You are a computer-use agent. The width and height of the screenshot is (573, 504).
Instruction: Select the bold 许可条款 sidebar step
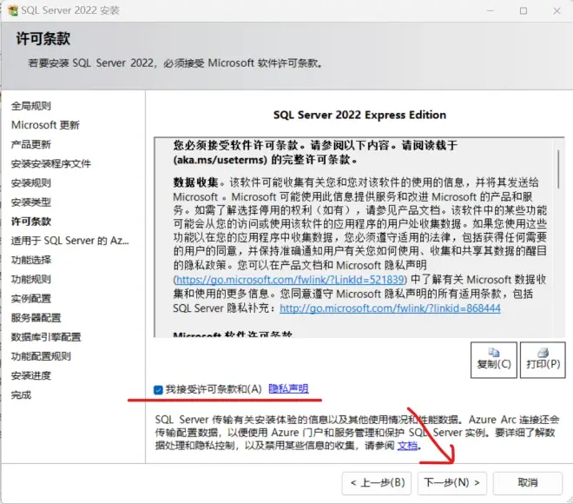point(31,222)
